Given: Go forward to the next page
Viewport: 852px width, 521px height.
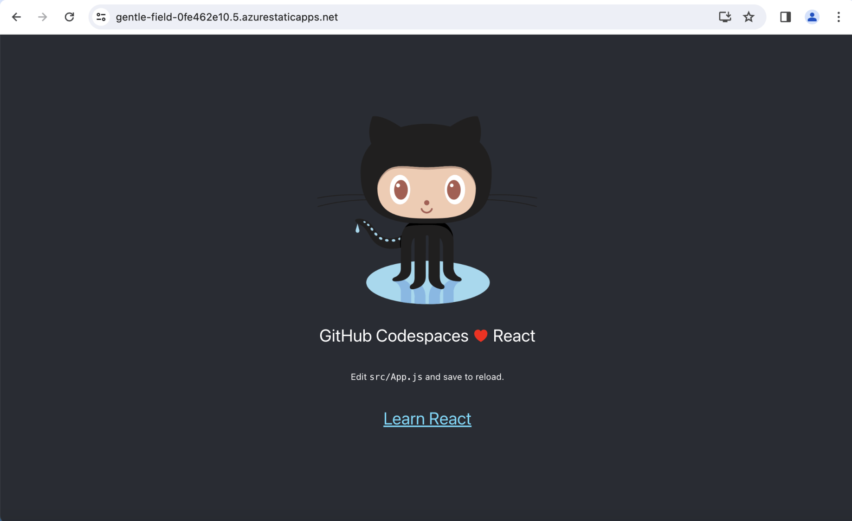Looking at the screenshot, I should 43,17.
